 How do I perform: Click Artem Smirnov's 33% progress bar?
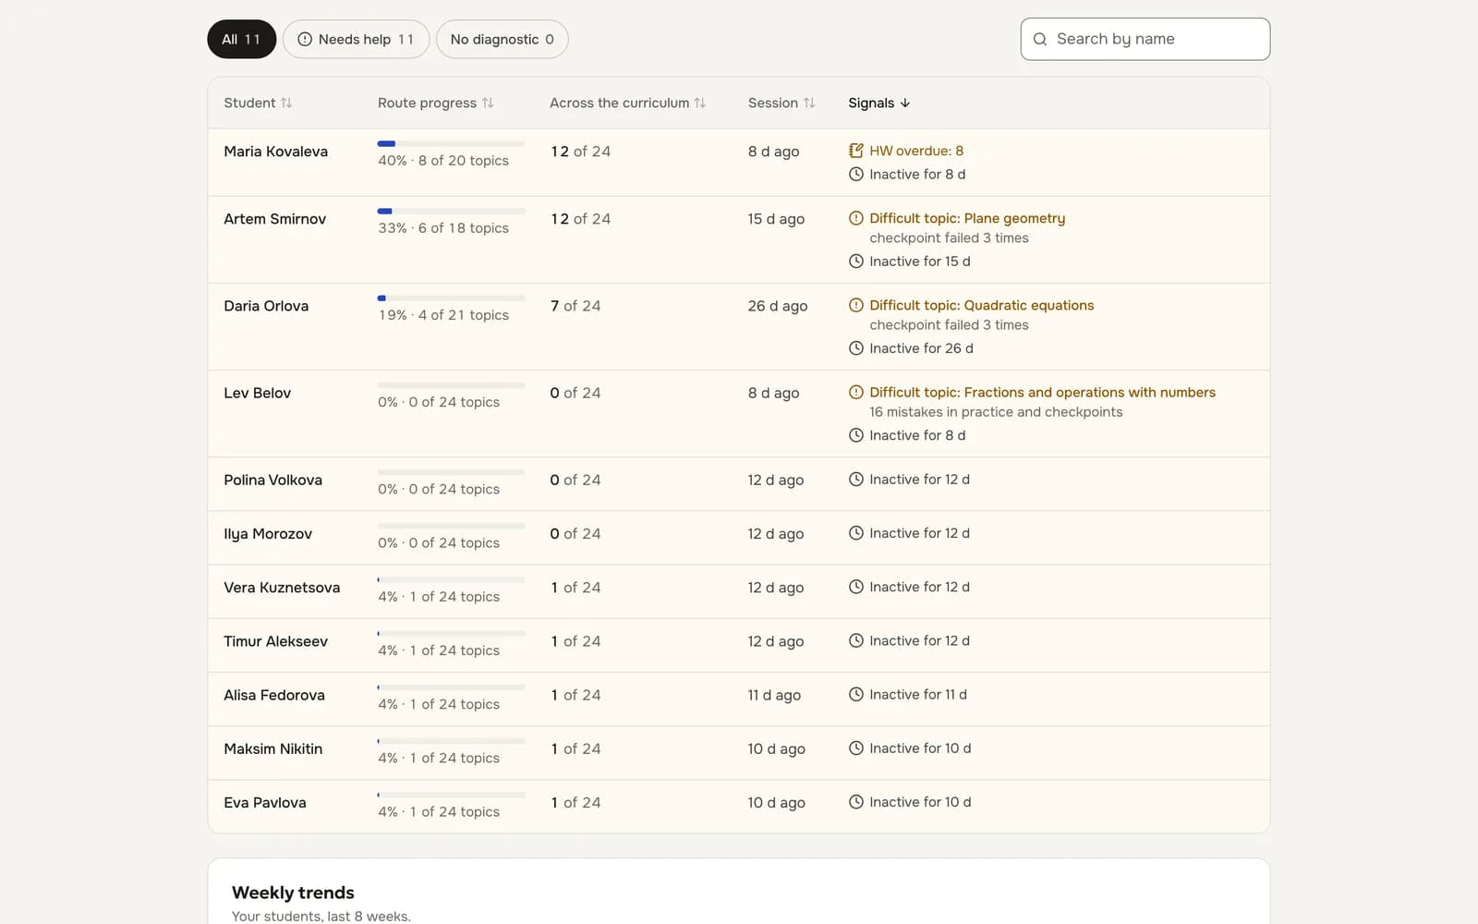tap(451, 211)
